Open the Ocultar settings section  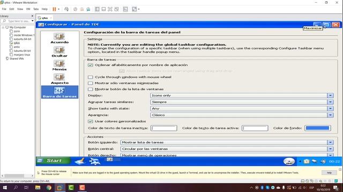click(59, 52)
